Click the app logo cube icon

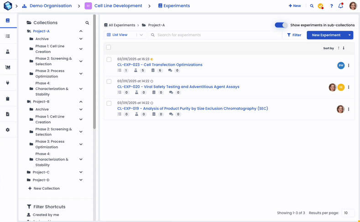coord(8,6)
